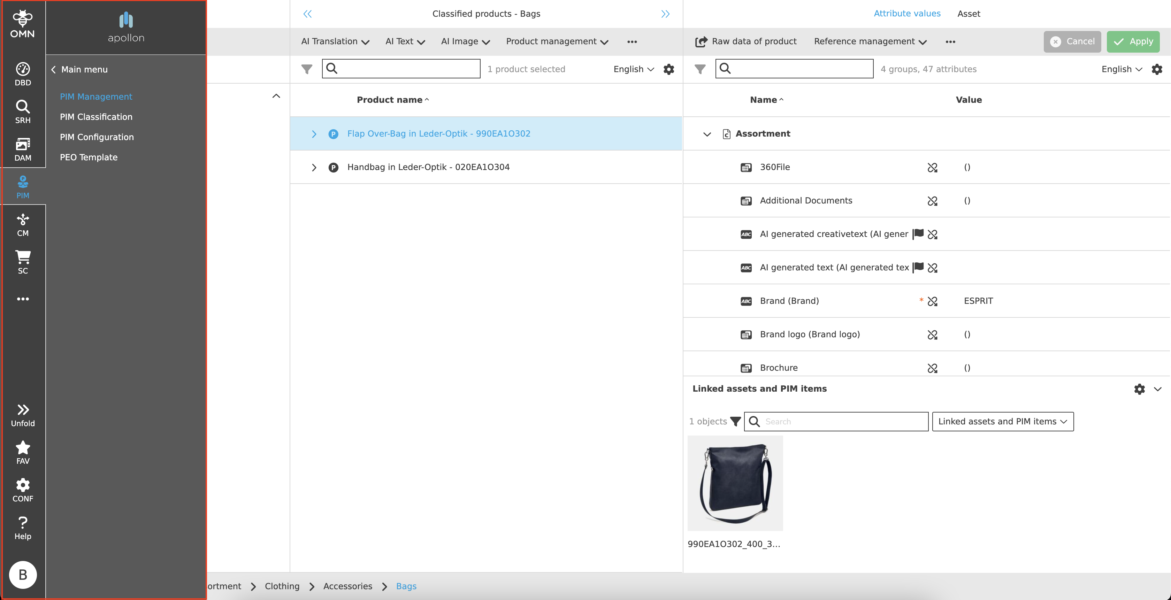Toggle inheritance link icon for 360File

932,168
